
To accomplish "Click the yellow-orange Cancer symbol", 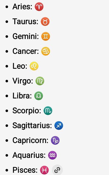I will click(x=46, y=51).
